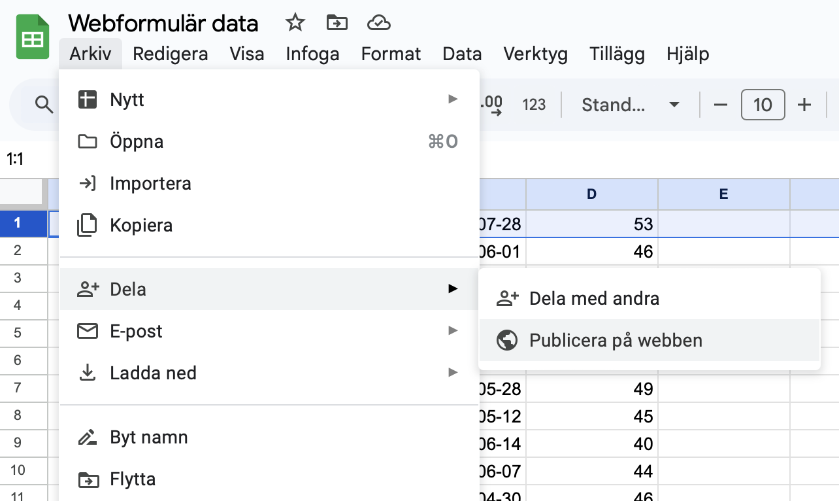Click the increase decimal places icon
Screen dimensions: 839x501
490,105
